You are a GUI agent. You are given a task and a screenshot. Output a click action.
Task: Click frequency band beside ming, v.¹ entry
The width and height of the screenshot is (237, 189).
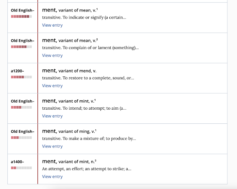[x=21, y=137]
